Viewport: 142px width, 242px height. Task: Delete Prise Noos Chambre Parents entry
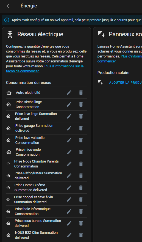(x=81, y=164)
